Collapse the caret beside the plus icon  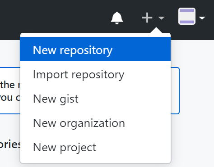[161, 18]
